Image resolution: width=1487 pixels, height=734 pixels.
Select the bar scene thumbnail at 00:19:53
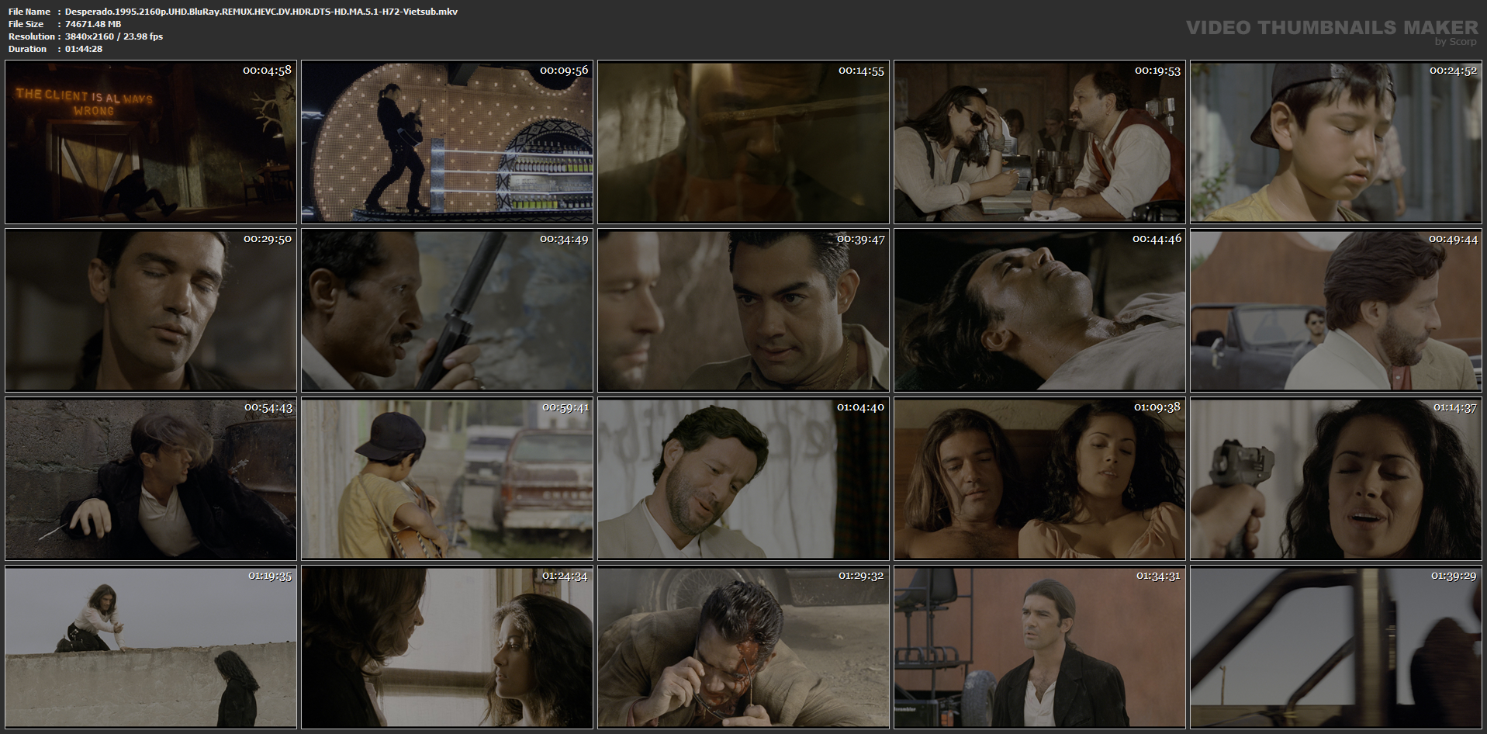coord(1039,142)
